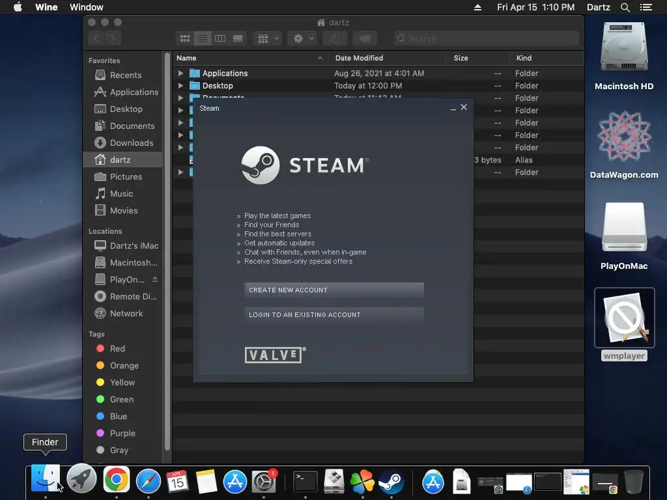Open the Apple menu
Image resolution: width=667 pixels, height=500 pixels.
tap(18, 7)
